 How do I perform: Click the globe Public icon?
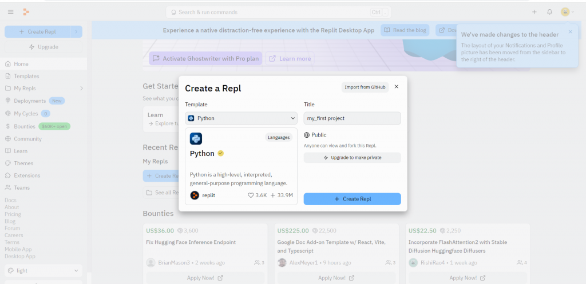pos(307,135)
